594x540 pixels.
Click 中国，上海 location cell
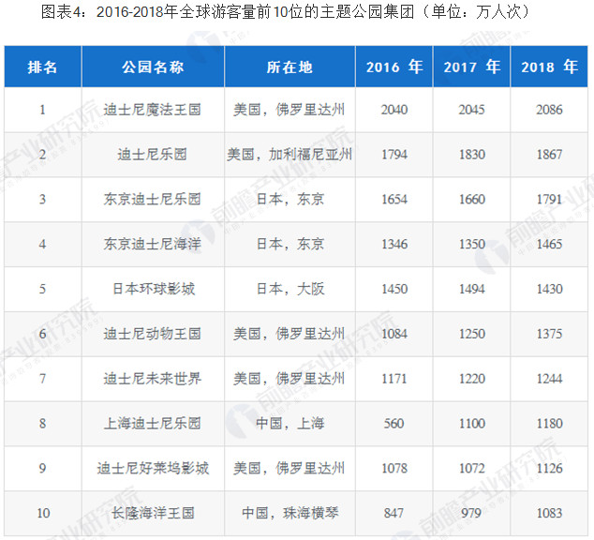290,424
